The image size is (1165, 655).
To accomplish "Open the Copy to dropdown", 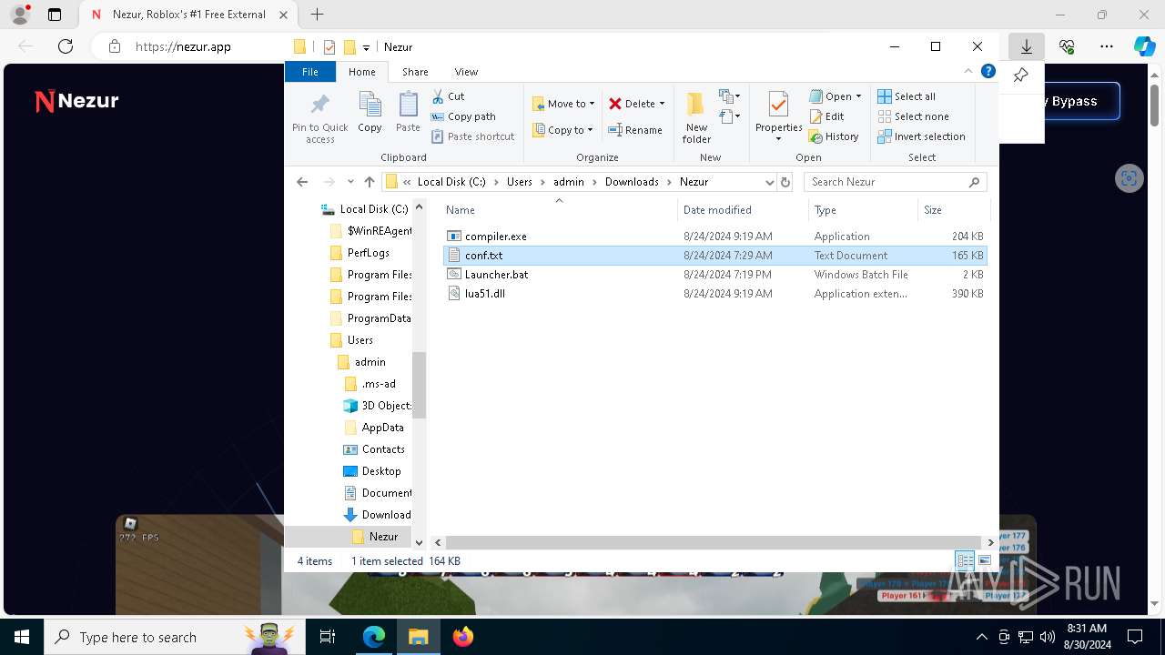I will pos(562,130).
